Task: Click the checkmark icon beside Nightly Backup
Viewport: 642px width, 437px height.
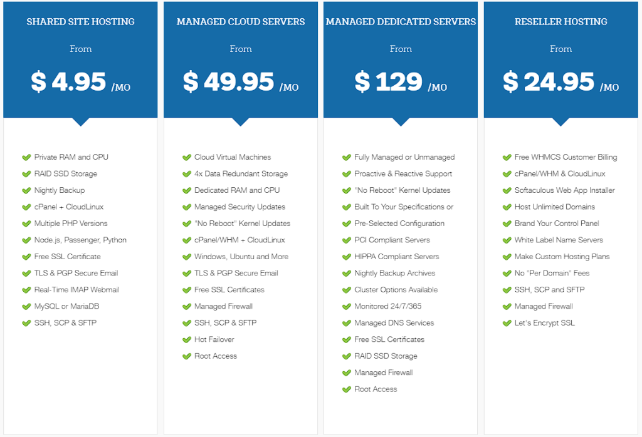Action: [26, 190]
